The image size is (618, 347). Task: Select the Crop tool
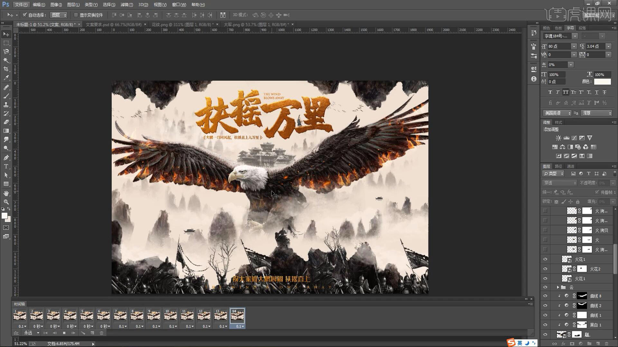pyautogui.click(x=6, y=69)
